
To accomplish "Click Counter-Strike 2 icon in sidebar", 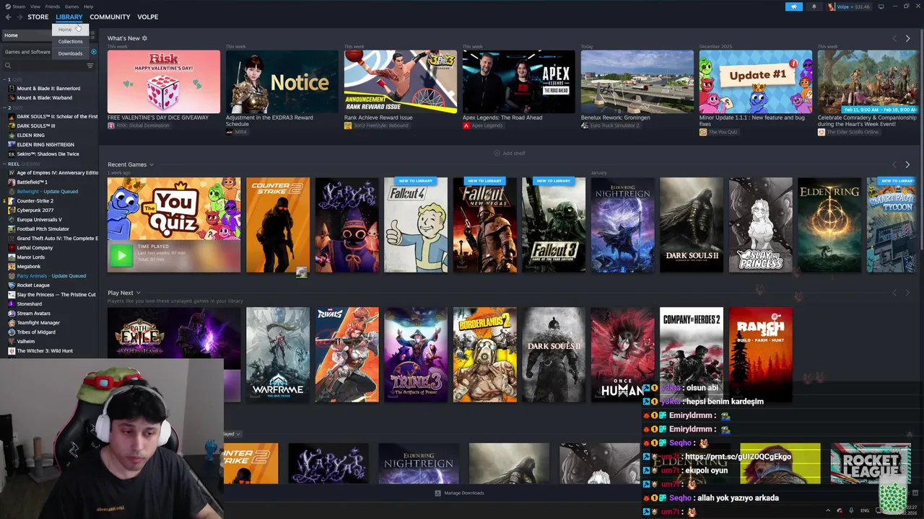I will coord(12,201).
